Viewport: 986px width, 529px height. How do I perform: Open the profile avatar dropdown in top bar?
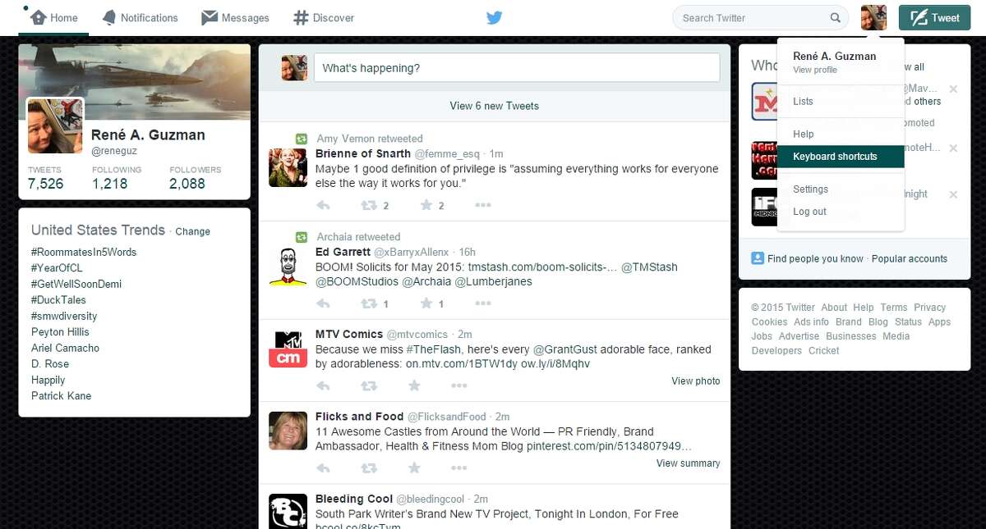[x=873, y=17]
